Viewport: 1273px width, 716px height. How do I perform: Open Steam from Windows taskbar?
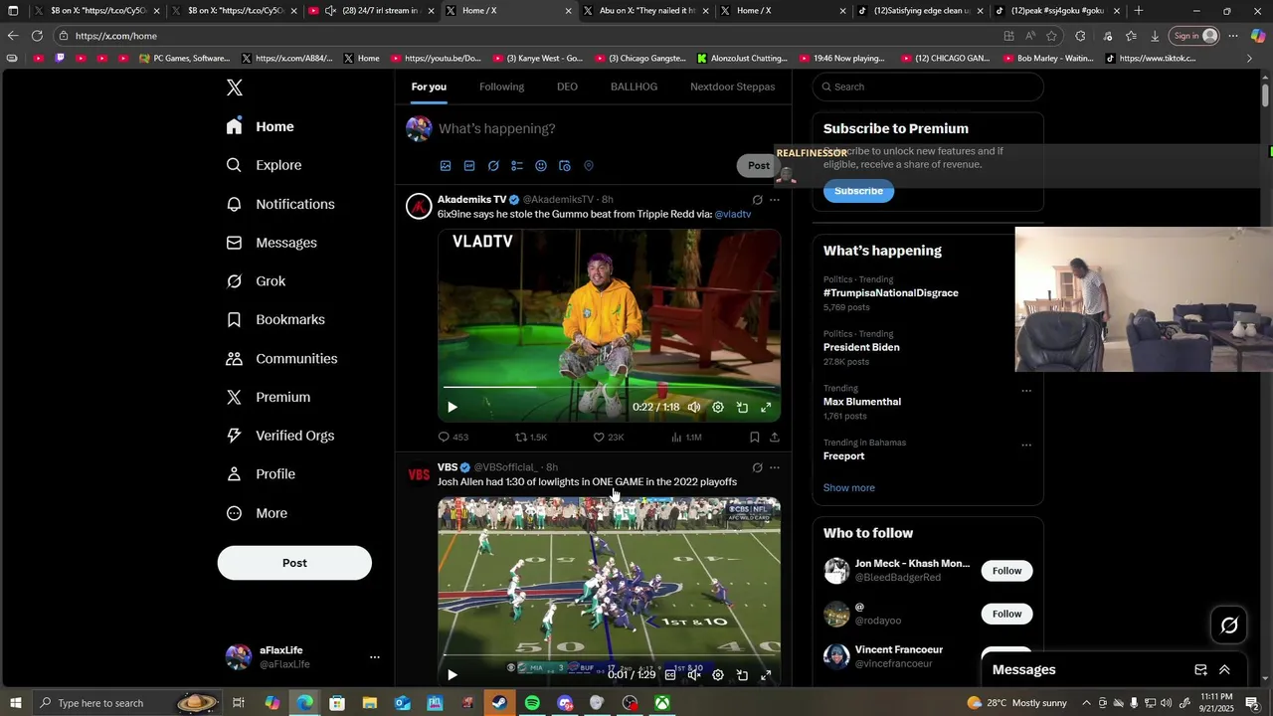[499, 703]
